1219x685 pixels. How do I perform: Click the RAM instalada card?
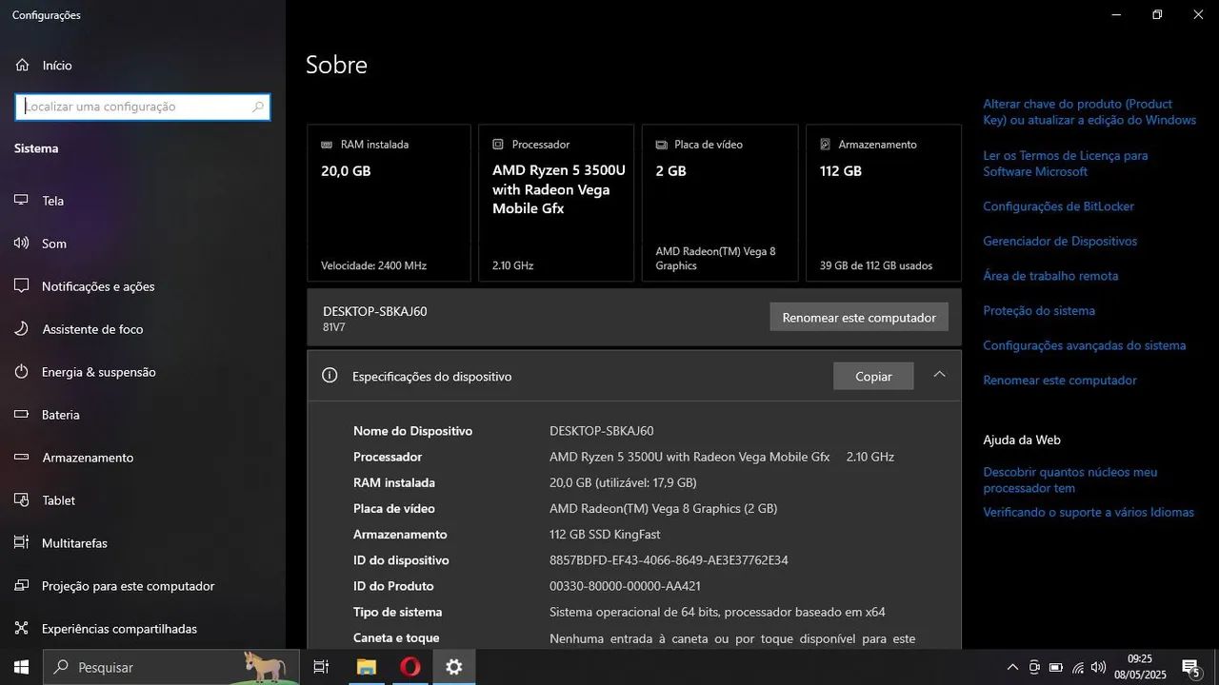click(389, 203)
